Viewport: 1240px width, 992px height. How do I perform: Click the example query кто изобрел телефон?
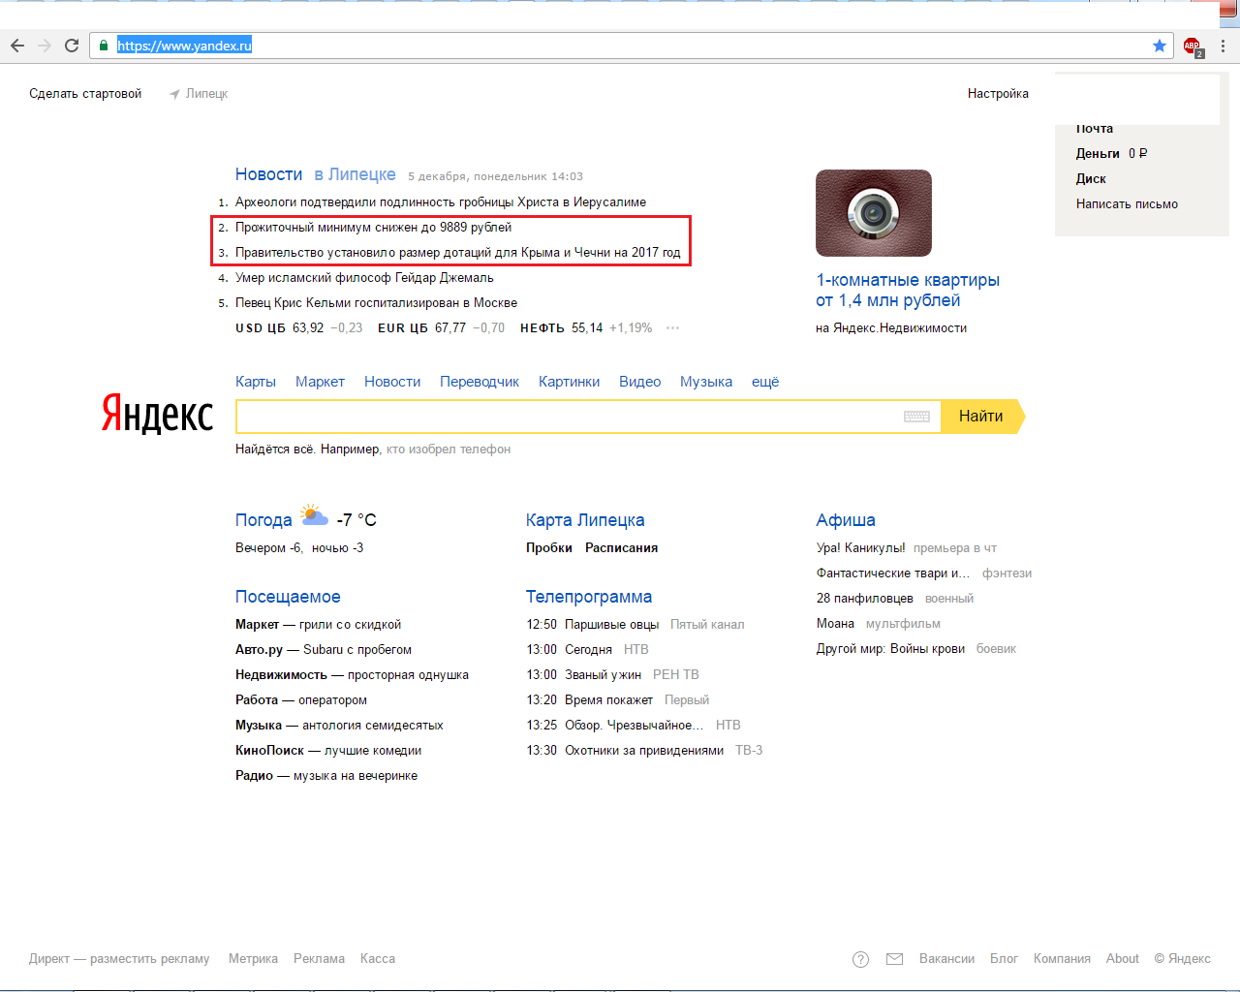tap(449, 449)
